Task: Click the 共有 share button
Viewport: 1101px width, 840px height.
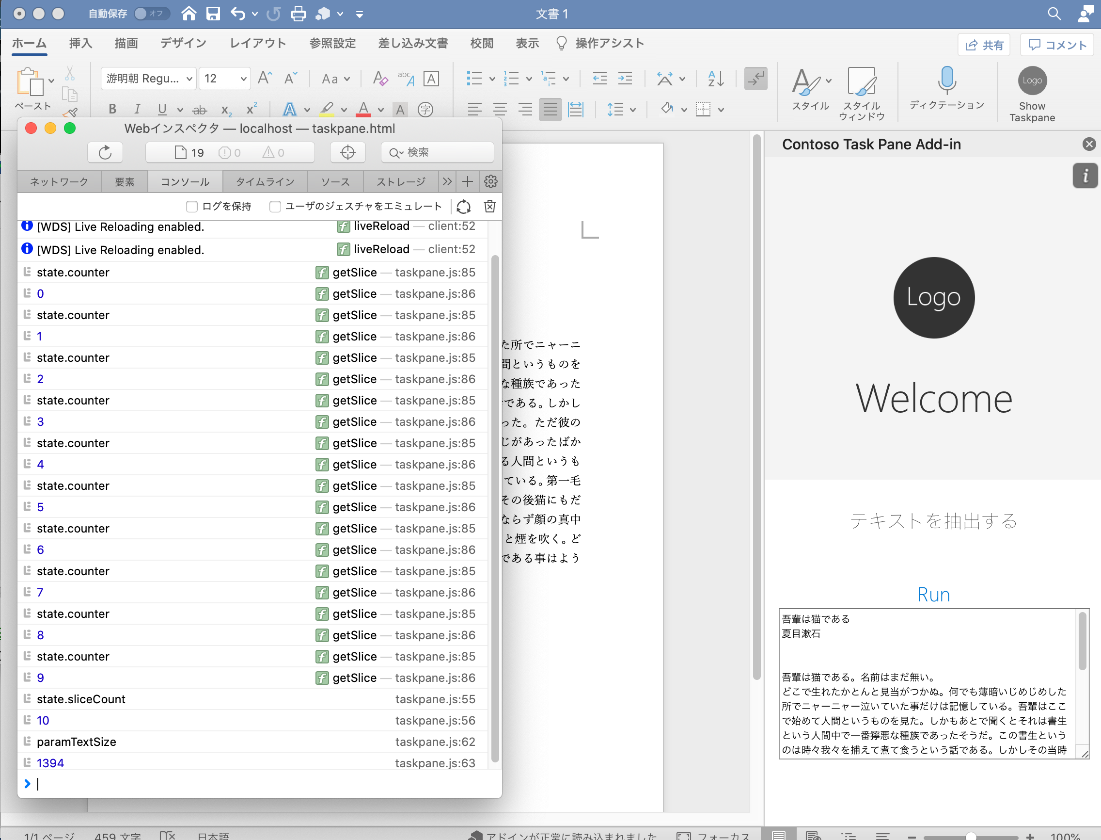Action: [984, 45]
